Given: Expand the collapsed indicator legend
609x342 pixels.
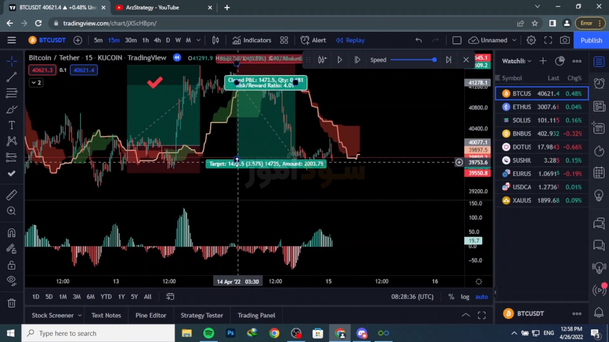Looking at the screenshot, I should 36,82.
